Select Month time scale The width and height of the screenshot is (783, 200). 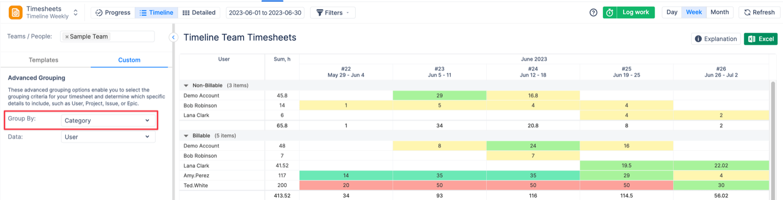[719, 12]
